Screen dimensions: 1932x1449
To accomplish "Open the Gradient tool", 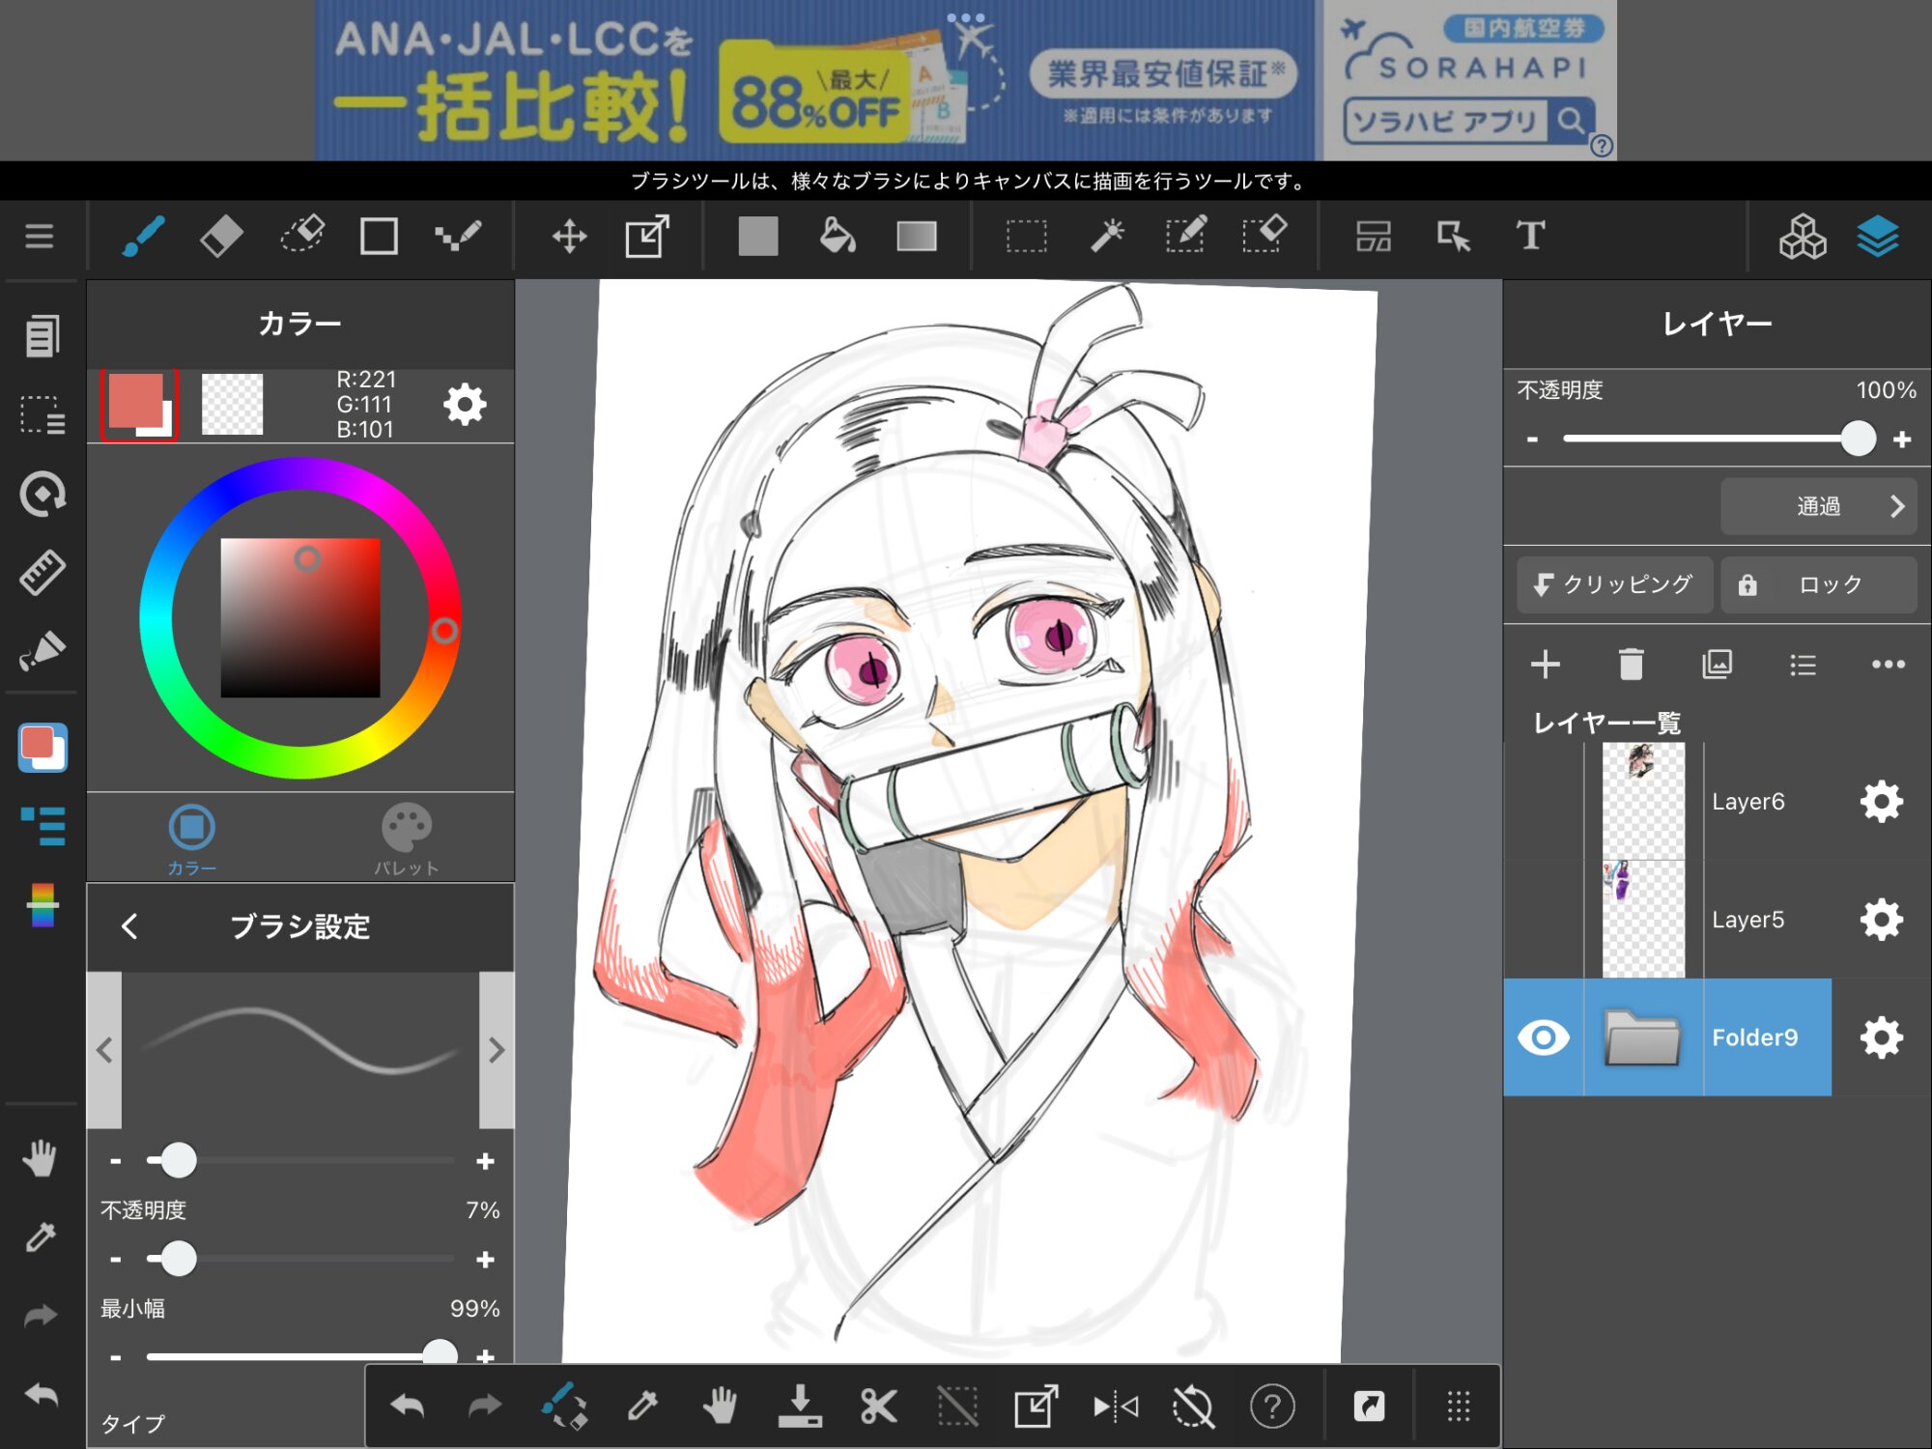I will 916,237.
